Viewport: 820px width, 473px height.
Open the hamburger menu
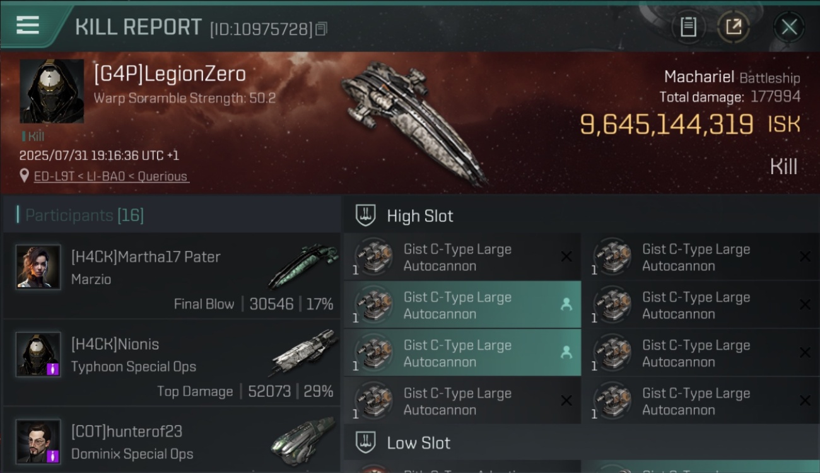(28, 25)
